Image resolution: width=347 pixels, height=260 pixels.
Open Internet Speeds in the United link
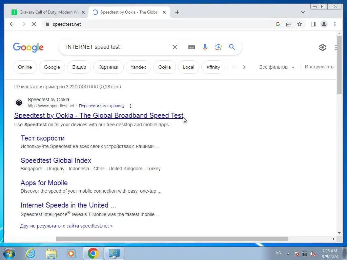(68, 205)
